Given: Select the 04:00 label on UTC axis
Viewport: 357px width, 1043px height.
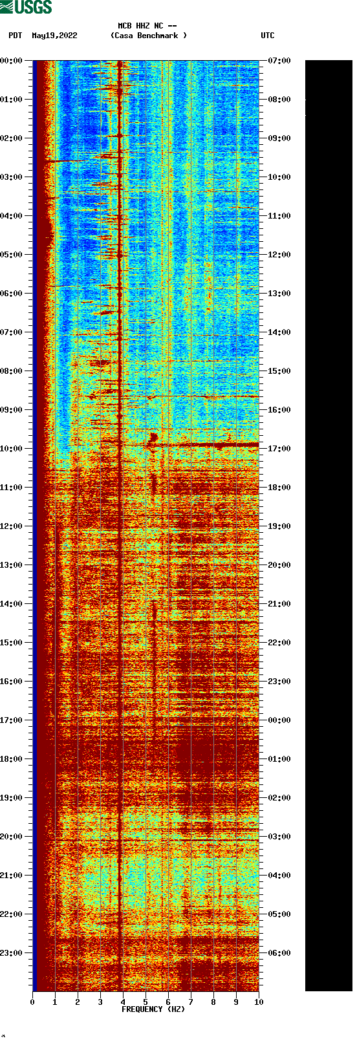Looking at the screenshot, I should [279, 876].
